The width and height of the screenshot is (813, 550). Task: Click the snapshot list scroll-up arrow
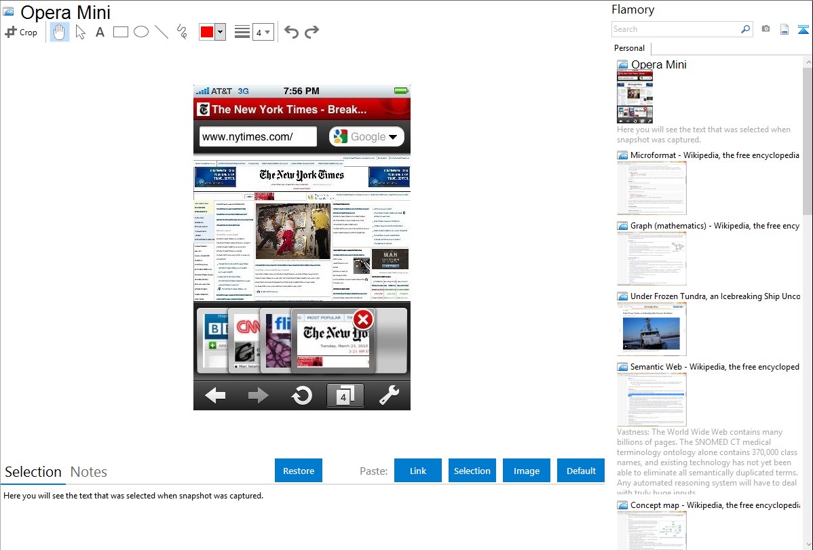coord(808,61)
